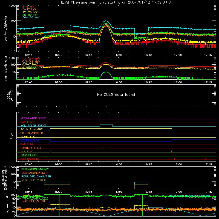
Task: Click the MAX_DET_VS_TOT legend label
Action: [34, 201]
